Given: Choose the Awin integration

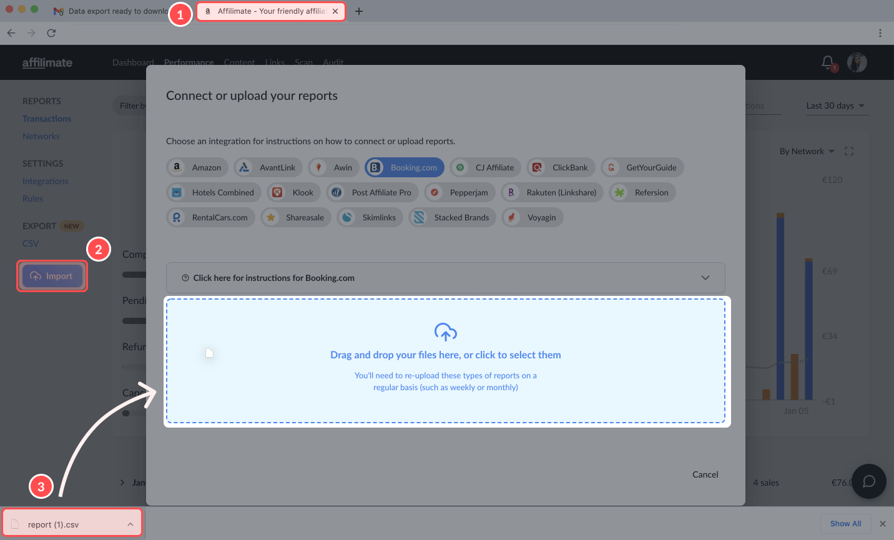Looking at the screenshot, I should (x=334, y=167).
